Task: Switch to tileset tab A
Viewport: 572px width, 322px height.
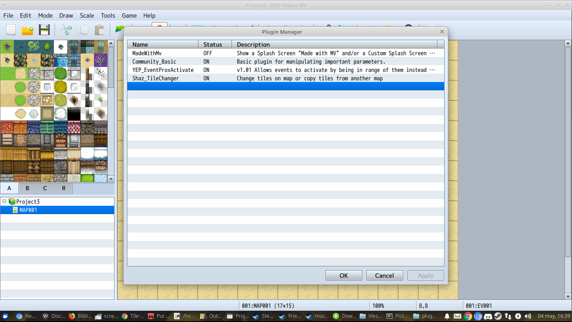Action: coord(9,188)
